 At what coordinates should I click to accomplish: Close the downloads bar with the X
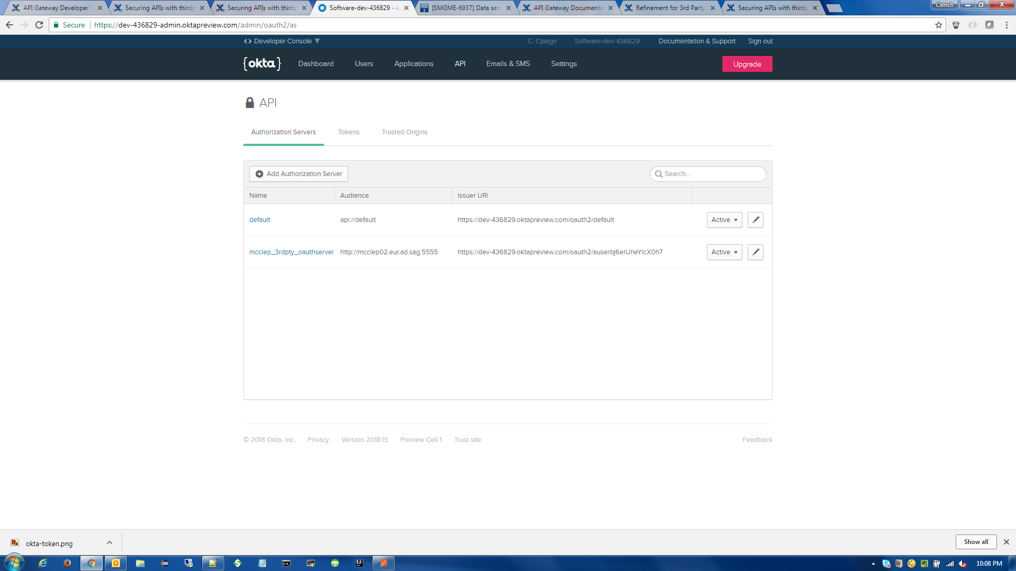pyautogui.click(x=1006, y=542)
